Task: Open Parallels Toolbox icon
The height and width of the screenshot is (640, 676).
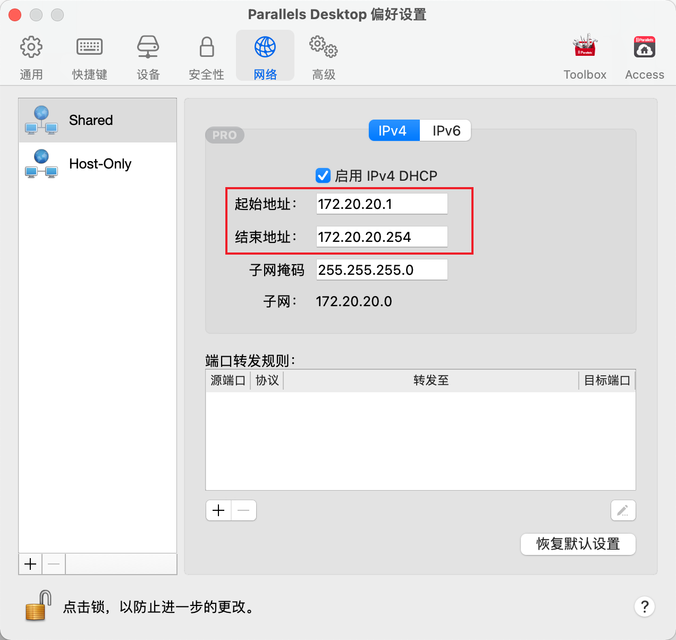Action: coord(585,57)
